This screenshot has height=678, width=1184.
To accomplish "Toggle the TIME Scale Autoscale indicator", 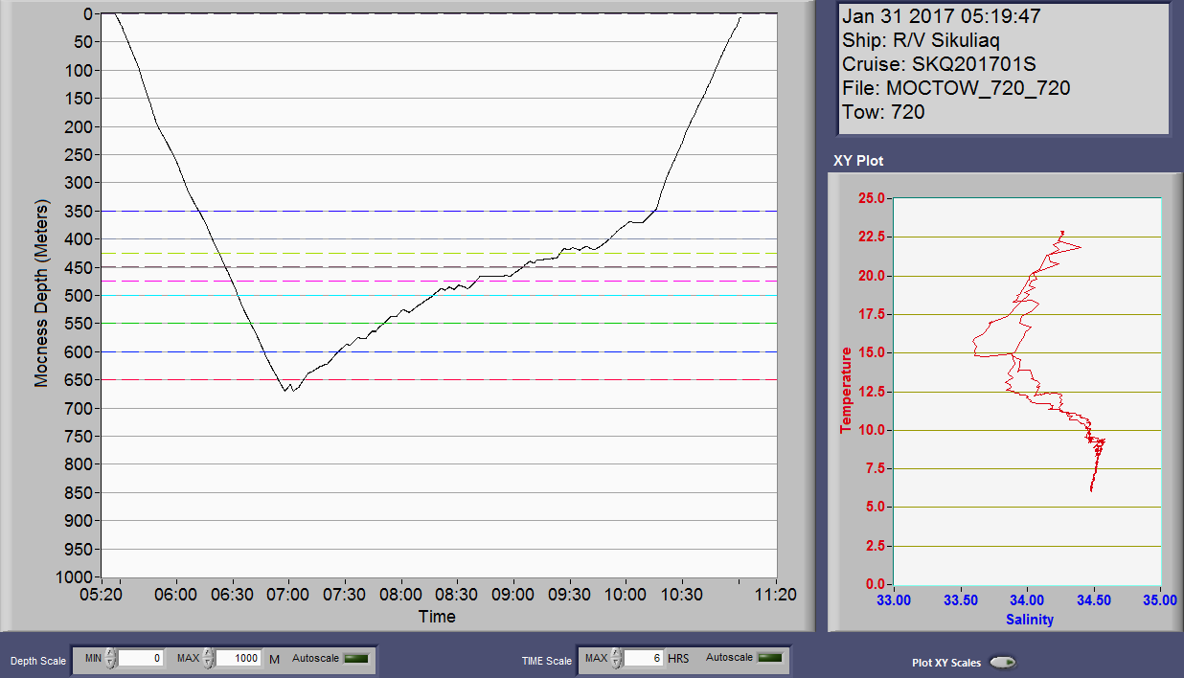I will [769, 658].
